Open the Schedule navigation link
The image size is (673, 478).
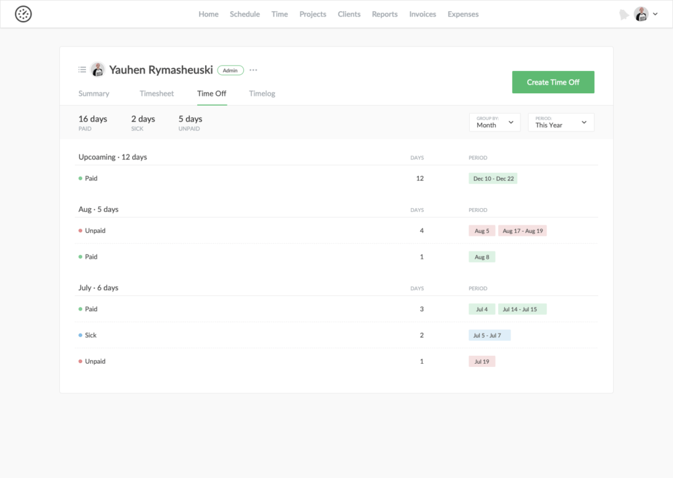[244, 14]
